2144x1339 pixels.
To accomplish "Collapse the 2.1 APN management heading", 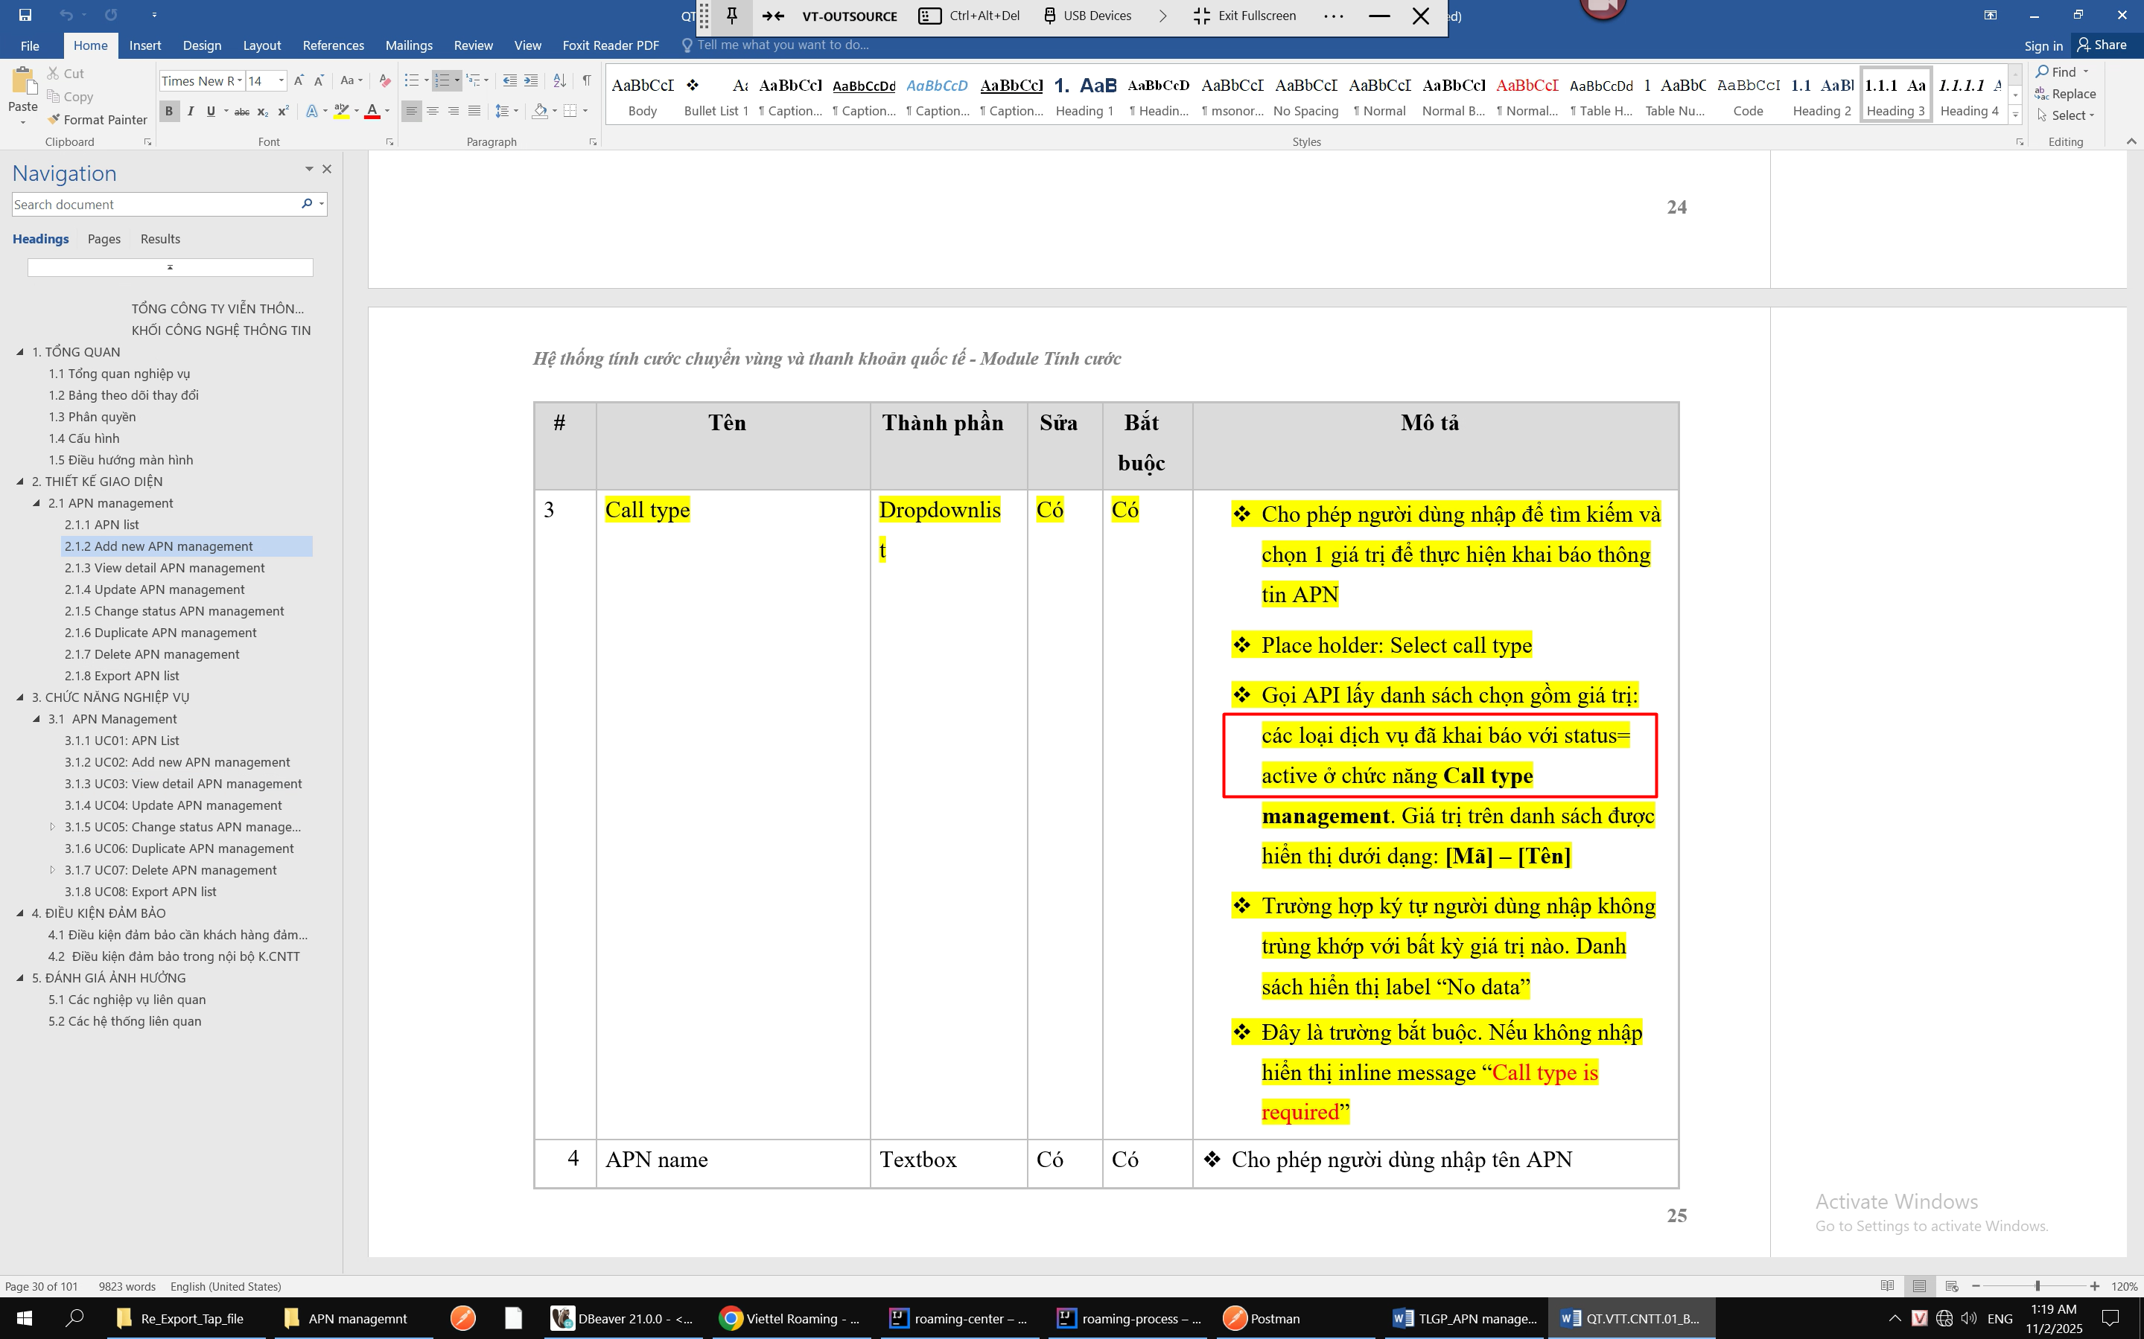I will point(37,503).
